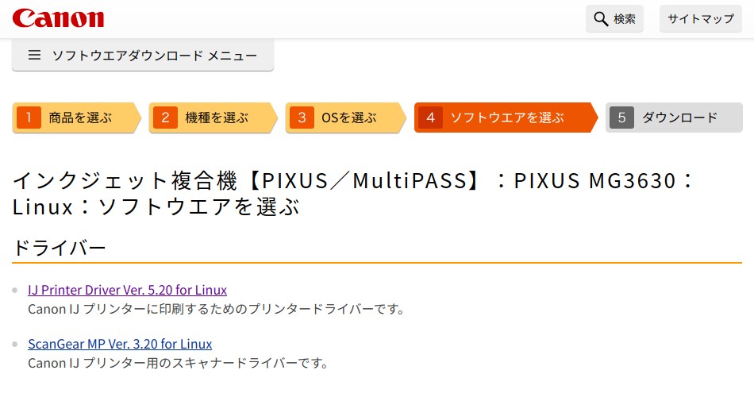Image resolution: width=754 pixels, height=401 pixels.
Task: Go to step 商品を選ぶ
Action: click(77, 118)
